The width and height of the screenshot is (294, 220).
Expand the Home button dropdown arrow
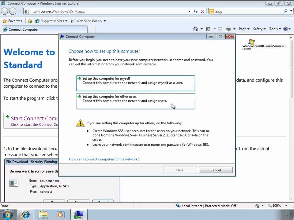202,29
